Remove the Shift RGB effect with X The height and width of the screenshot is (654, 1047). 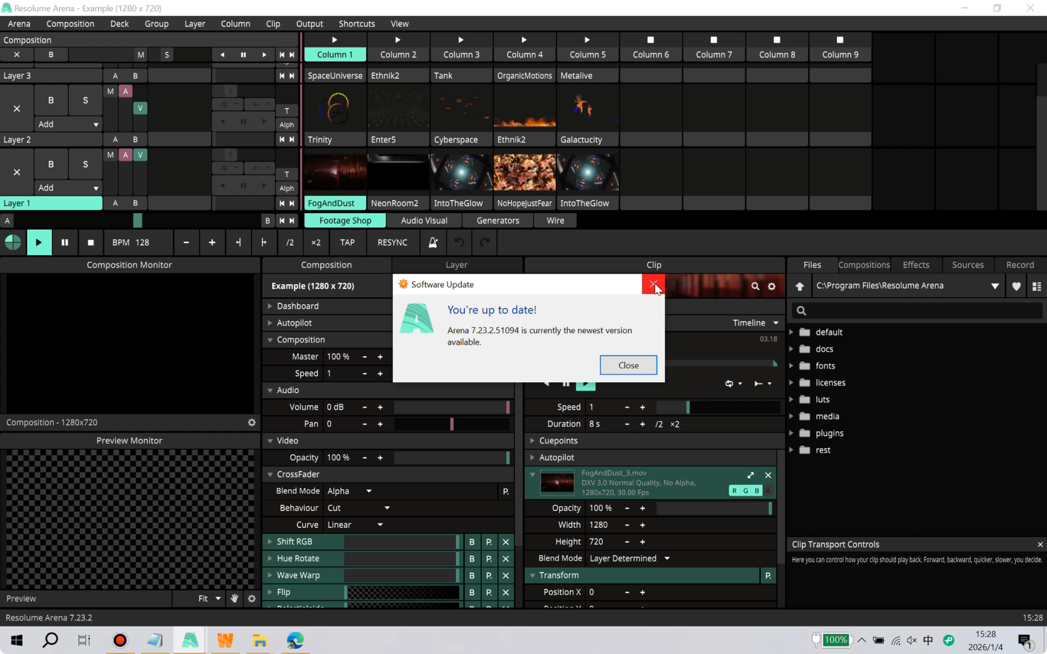[x=506, y=542]
